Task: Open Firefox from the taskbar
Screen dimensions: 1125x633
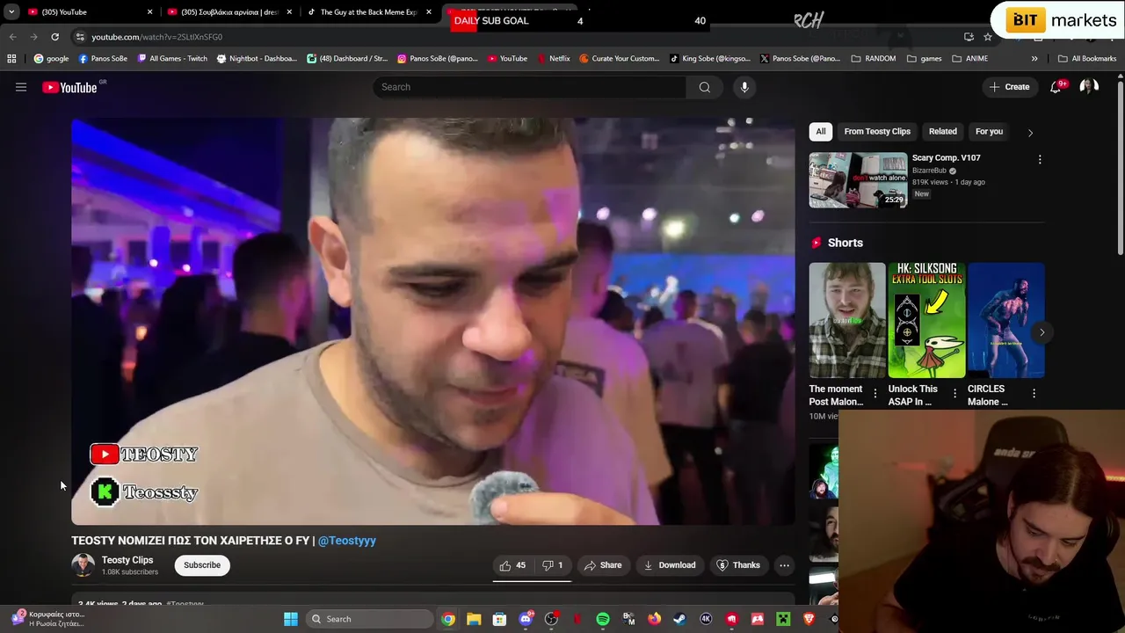Action: pyautogui.click(x=654, y=619)
